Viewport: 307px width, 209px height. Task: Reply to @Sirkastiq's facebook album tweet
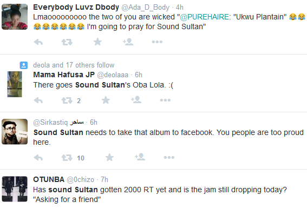38,158
